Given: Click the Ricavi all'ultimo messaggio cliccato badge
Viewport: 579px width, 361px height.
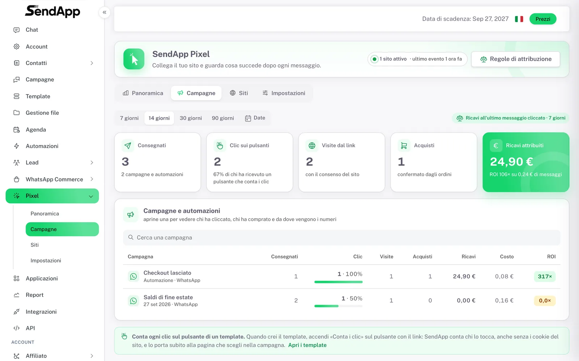Looking at the screenshot, I should click(x=511, y=118).
